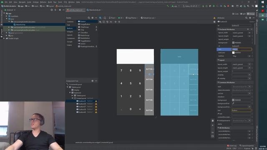The width and height of the screenshot is (267, 150).
Task: Collapse LinearLayout in Component Tree
Action: tap(73, 98)
